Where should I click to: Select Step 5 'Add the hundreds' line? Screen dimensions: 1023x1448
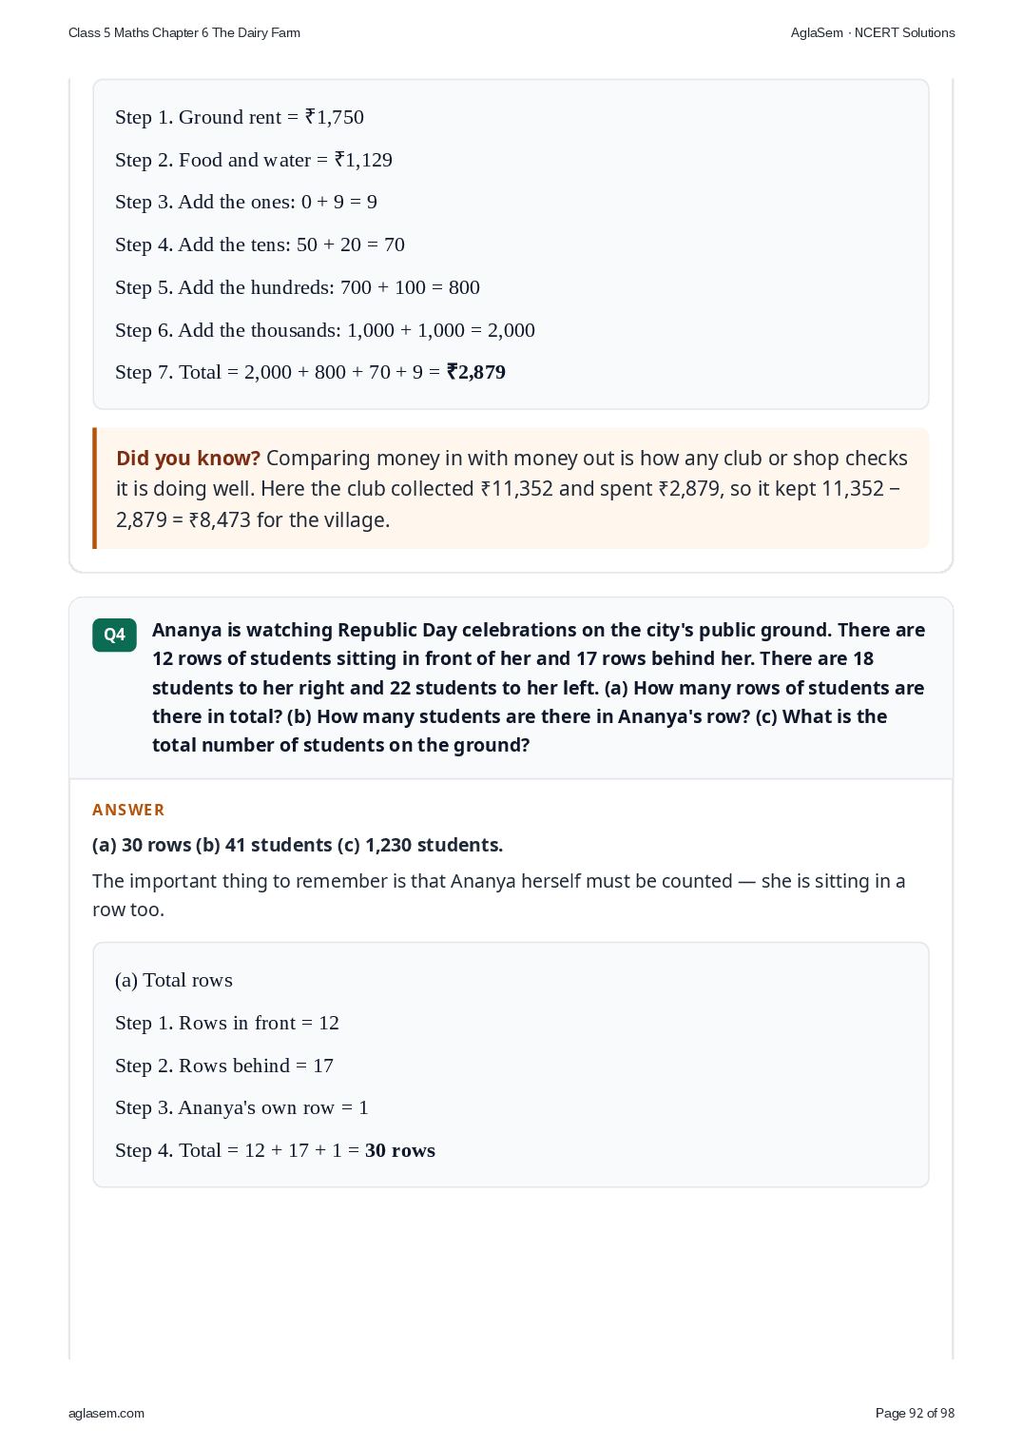tap(298, 287)
